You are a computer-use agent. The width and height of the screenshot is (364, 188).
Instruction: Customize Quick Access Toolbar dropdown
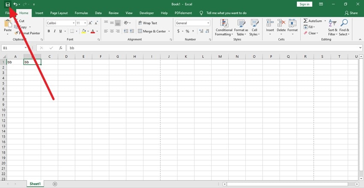(34, 4)
